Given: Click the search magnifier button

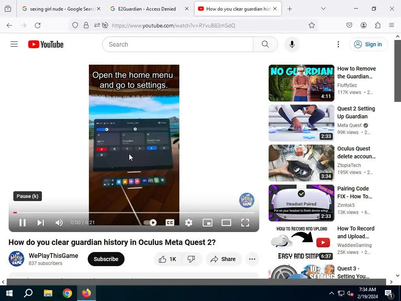Looking at the screenshot, I should tap(265, 44).
